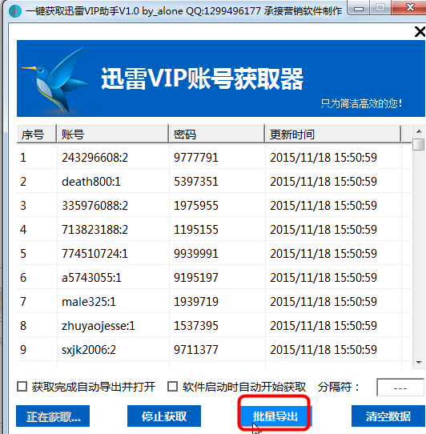Click the 批量导出 button

click(x=275, y=416)
